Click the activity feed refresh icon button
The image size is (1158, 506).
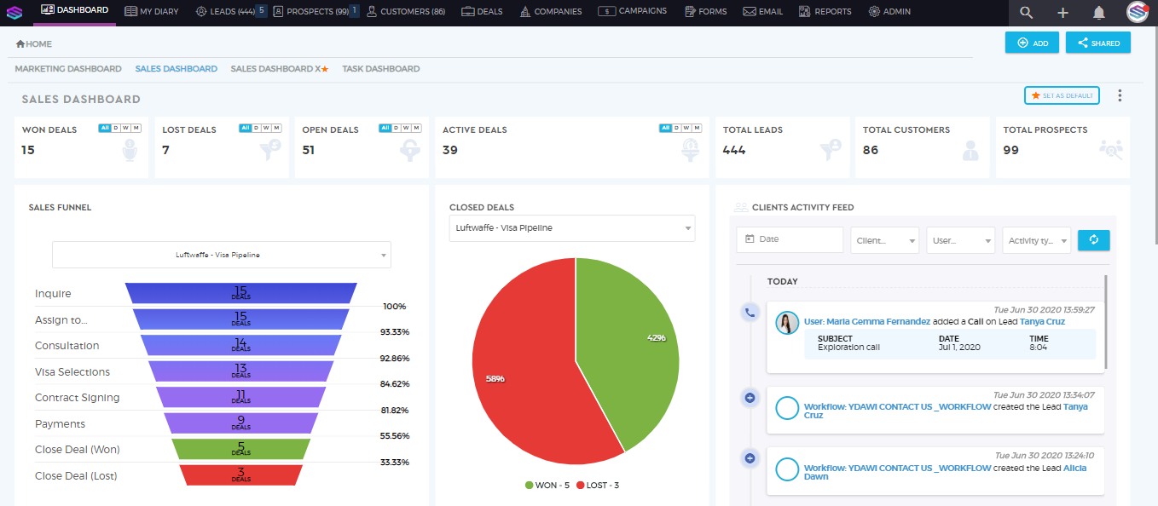click(x=1094, y=240)
